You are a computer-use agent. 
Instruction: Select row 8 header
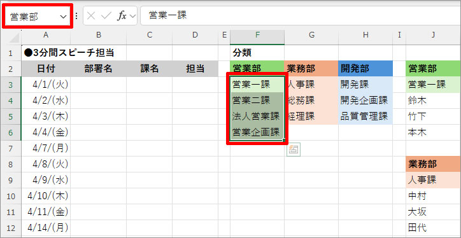[11, 164]
